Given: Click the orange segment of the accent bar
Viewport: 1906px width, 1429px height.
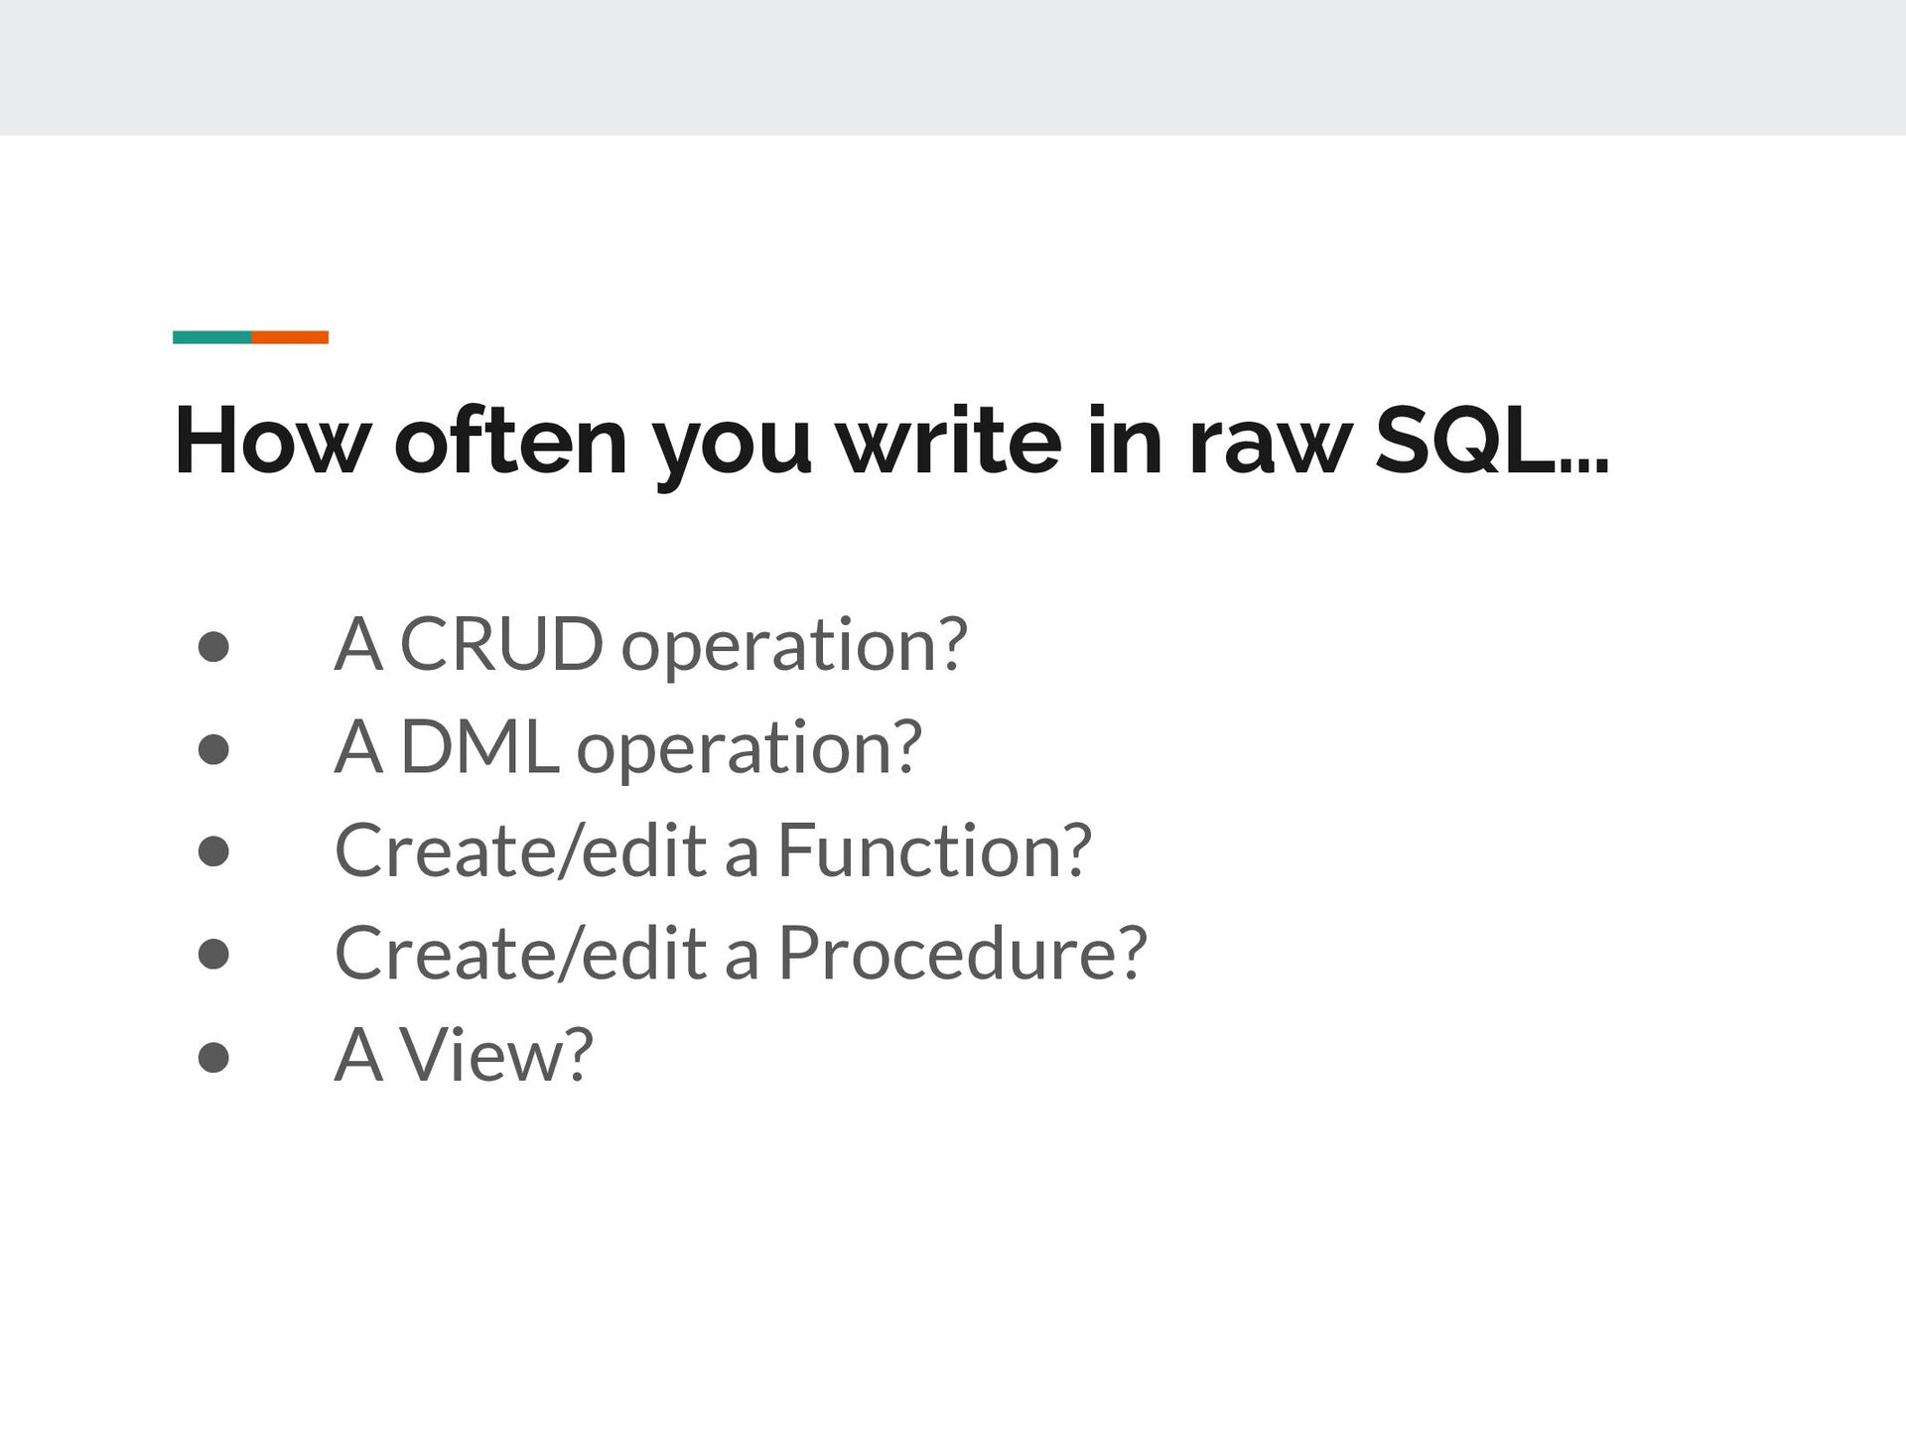Looking at the screenshot, I should pos(290,337).
